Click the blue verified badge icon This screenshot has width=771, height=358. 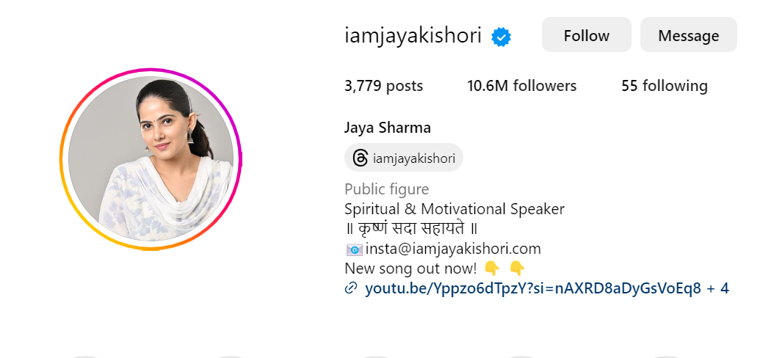click(x=501, y=37)
